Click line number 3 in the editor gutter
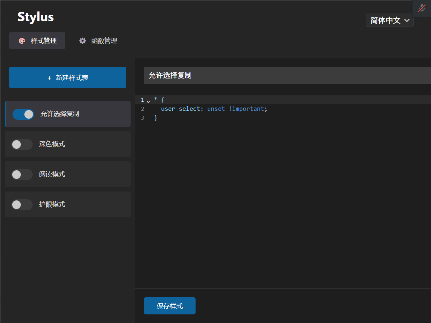 click(x=142, y=118)
